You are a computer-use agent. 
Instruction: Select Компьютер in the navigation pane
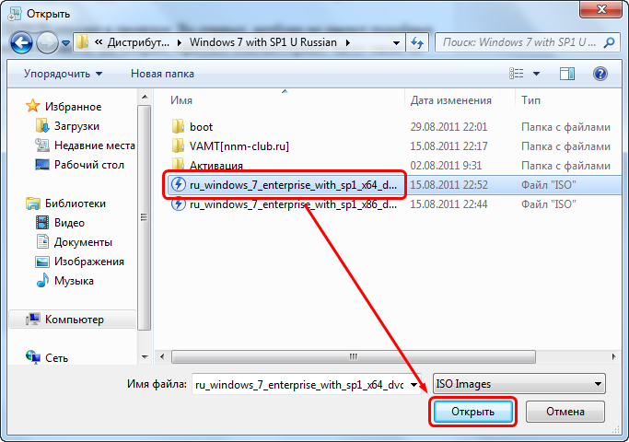point(75,320)
